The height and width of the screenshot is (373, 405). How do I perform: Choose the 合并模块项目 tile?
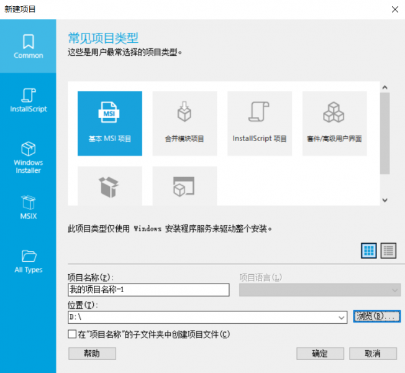tap(184, 124)
